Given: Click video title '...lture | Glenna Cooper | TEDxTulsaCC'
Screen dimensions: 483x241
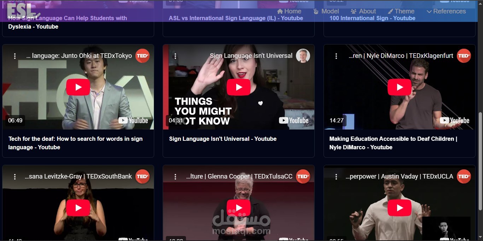Looking at the screenshot, I should [x=239, y=176].
